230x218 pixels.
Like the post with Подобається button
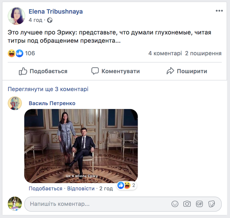pos(43,71)
